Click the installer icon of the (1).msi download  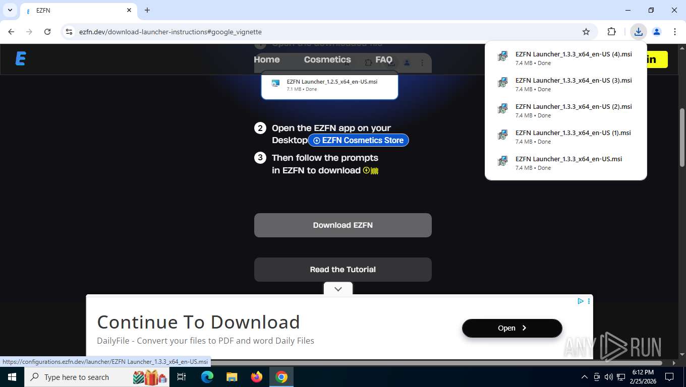click(502, 135)
